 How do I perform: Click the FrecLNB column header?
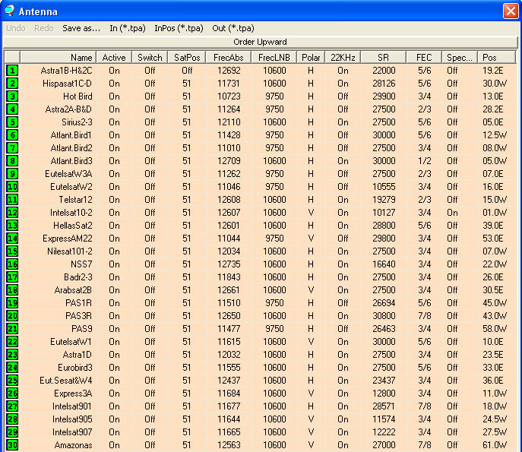[x=274, y=58]
